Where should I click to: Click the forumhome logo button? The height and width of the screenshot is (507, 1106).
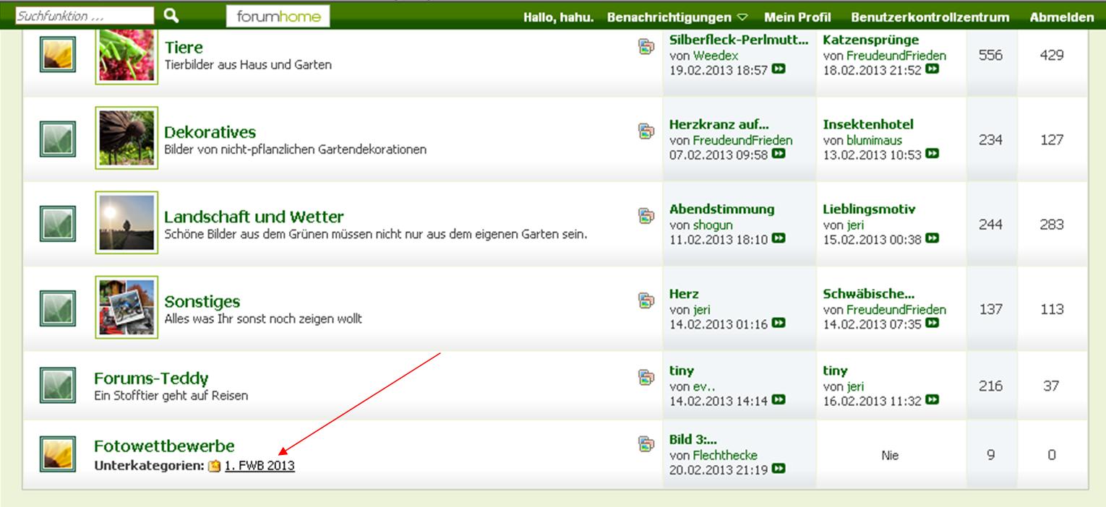click(278, 17)
